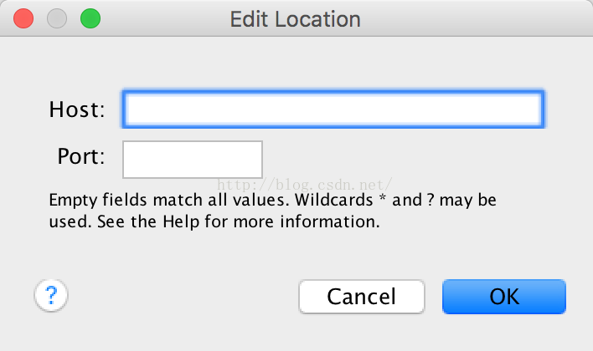This screenshot has height=351, width=593.
Task: Click the blue question mark help icon
Action: (51, 295)
